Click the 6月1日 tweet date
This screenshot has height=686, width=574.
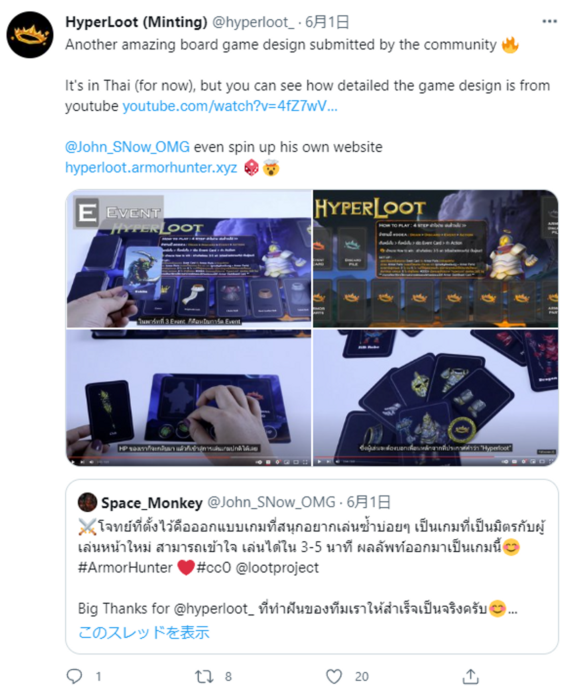pos(327,22)
